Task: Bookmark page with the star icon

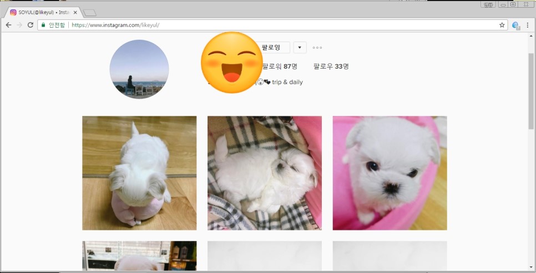Action: pos(502,25)
